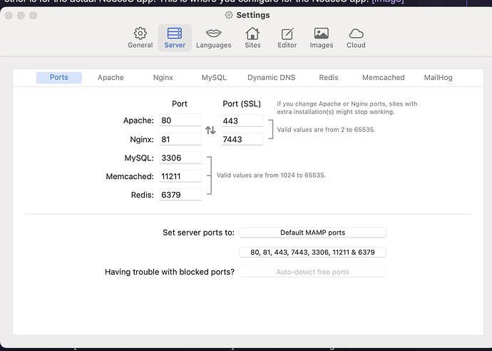Image resolution: width=492 pixels, height=351 pixels.
Task: Switch to the Ports tab
Action: coord(59,78)
